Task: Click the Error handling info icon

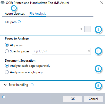Action: 32,85
